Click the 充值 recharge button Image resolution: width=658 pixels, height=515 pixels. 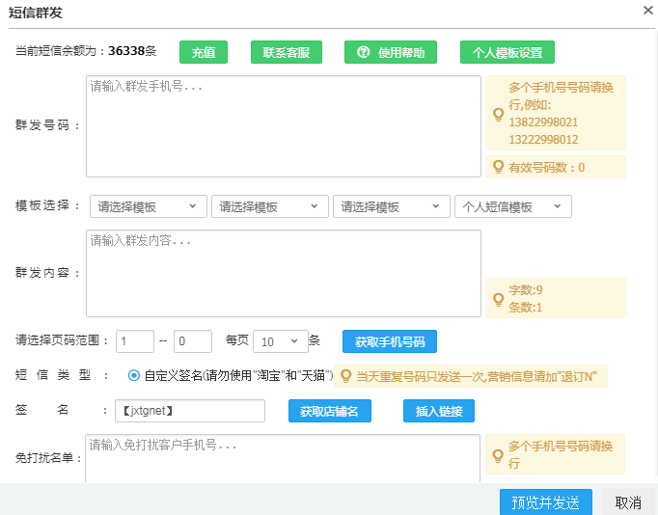(203, 52)
